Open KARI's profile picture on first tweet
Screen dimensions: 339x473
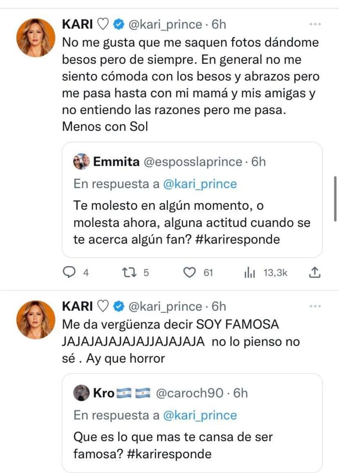tap(36, 38)
